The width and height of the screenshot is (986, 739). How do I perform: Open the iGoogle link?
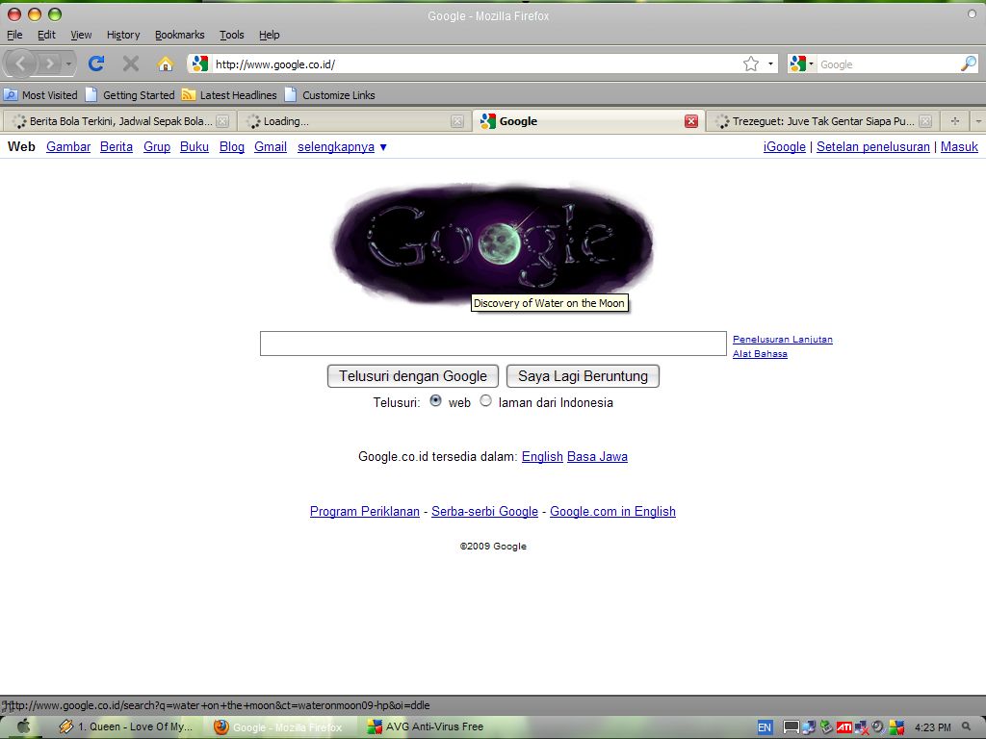click(784, 147)
